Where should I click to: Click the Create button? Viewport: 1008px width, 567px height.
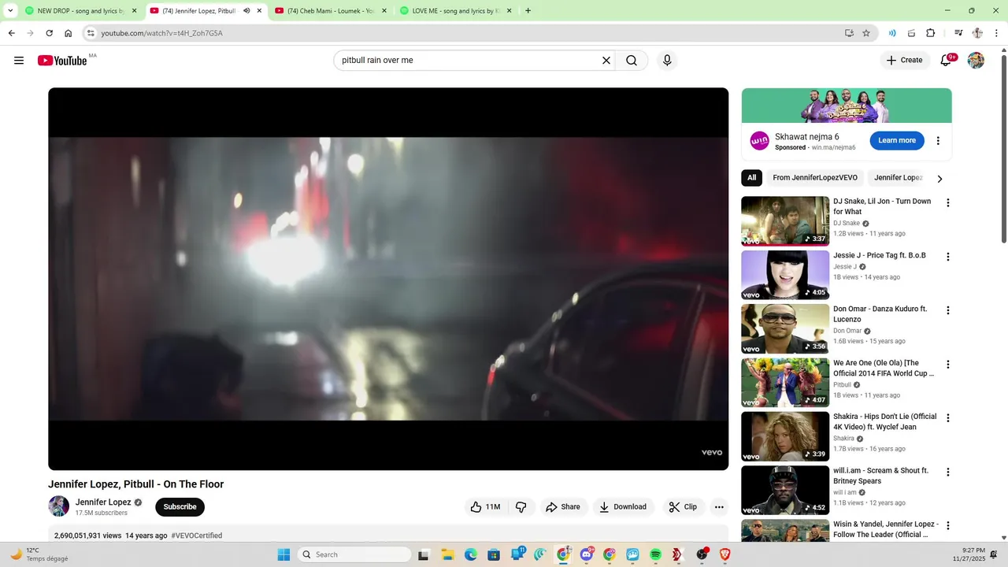[x=904, y=61]
